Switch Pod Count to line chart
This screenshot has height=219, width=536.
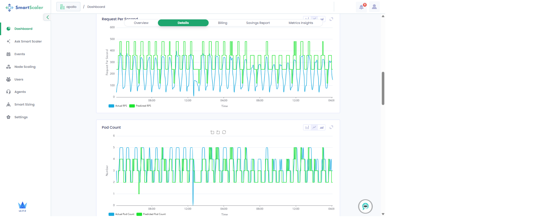[x=314, y=128]
